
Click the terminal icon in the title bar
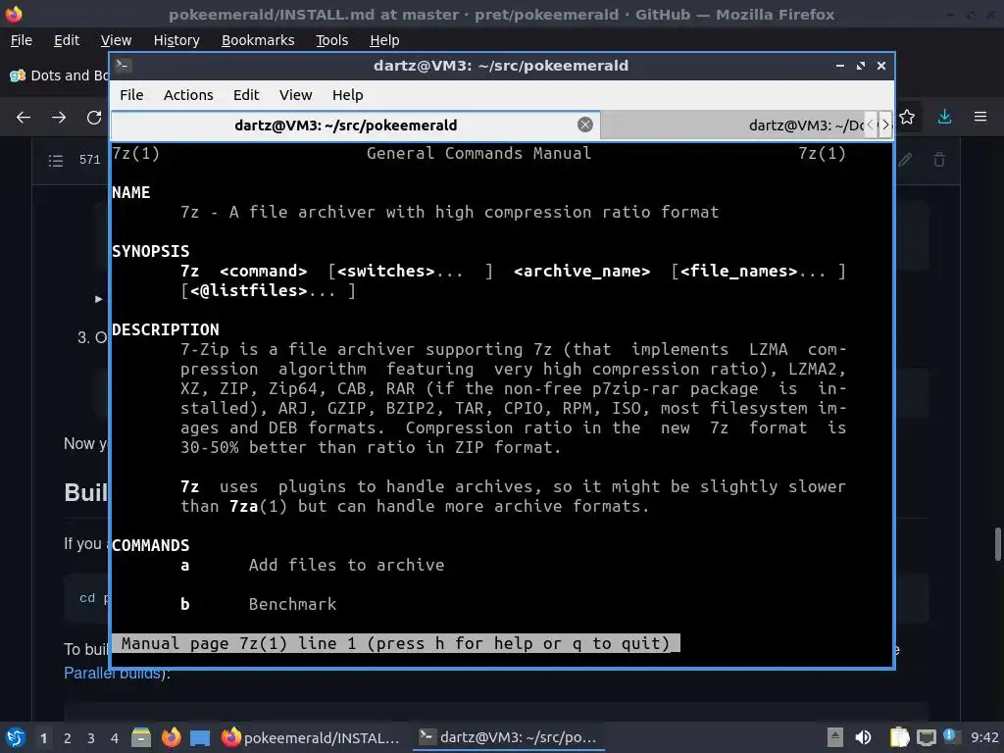pos(124,66)
